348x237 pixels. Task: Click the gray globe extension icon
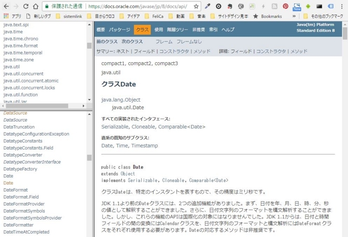pyautogui.click(x=241, y=6)
